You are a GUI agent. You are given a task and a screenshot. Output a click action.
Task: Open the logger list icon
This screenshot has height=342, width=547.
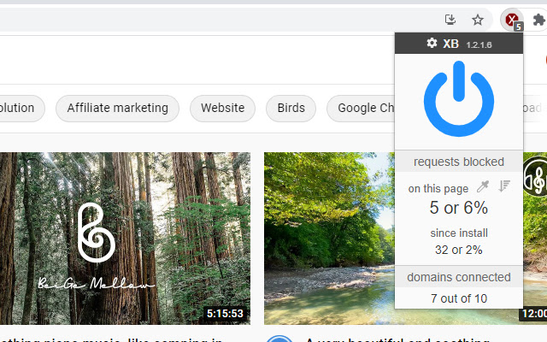coord(504,186)
